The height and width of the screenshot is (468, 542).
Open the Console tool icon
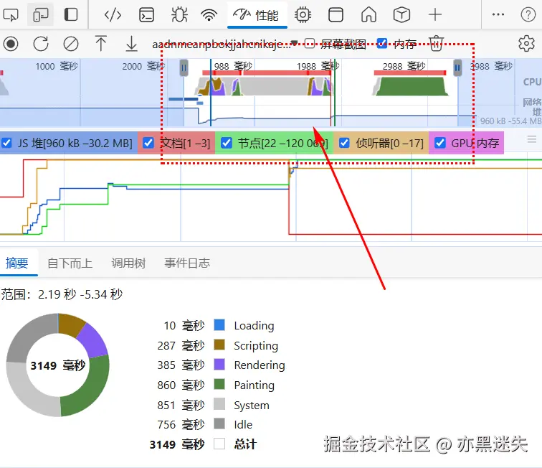pyautogui.click(x=146, y=15)
